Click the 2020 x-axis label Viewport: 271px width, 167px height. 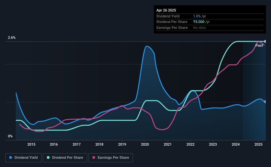pyautogui.click(x=145, y=144)
